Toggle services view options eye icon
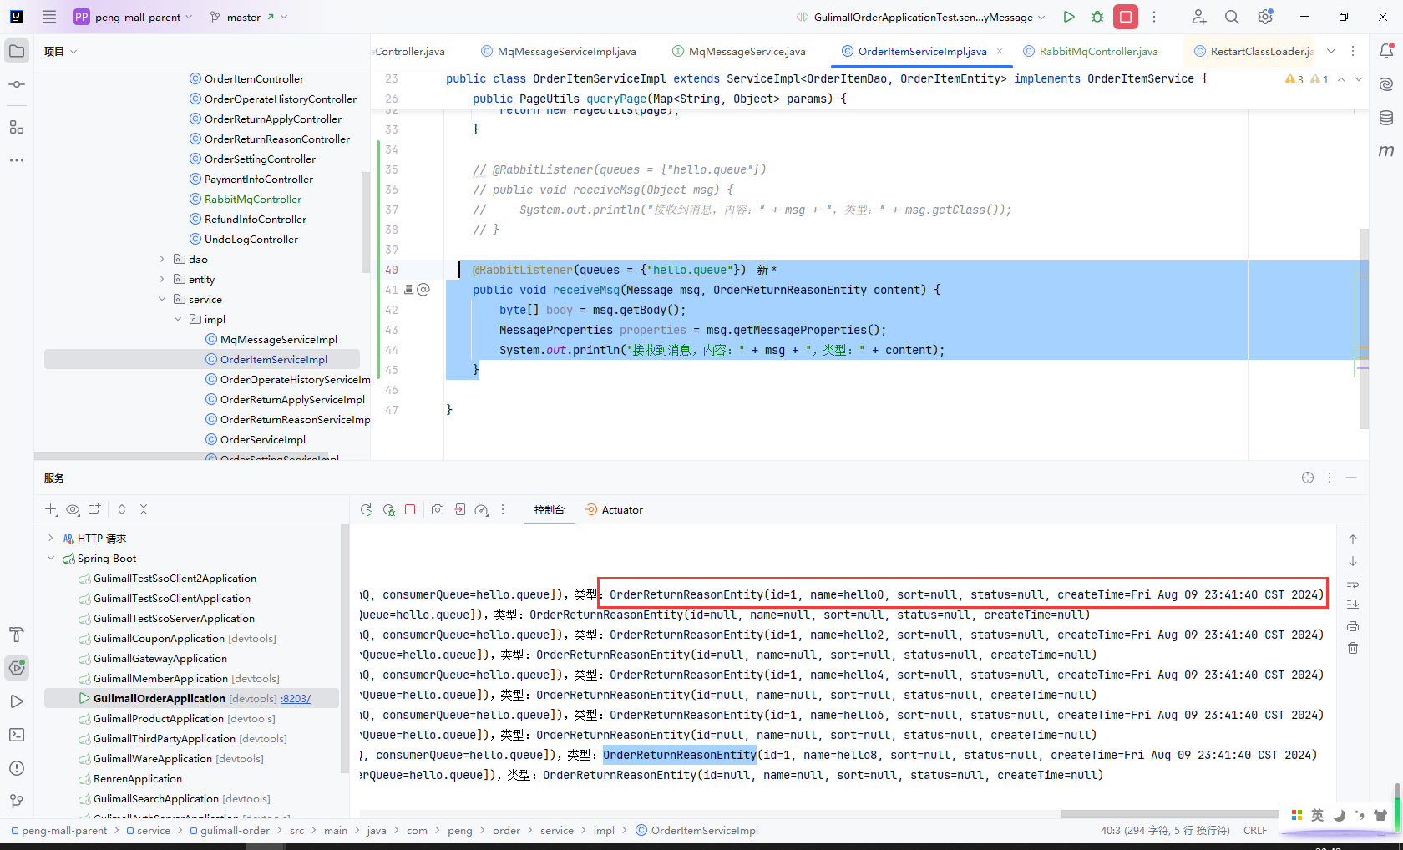1403x850 pixels. [x=73, y=509]
